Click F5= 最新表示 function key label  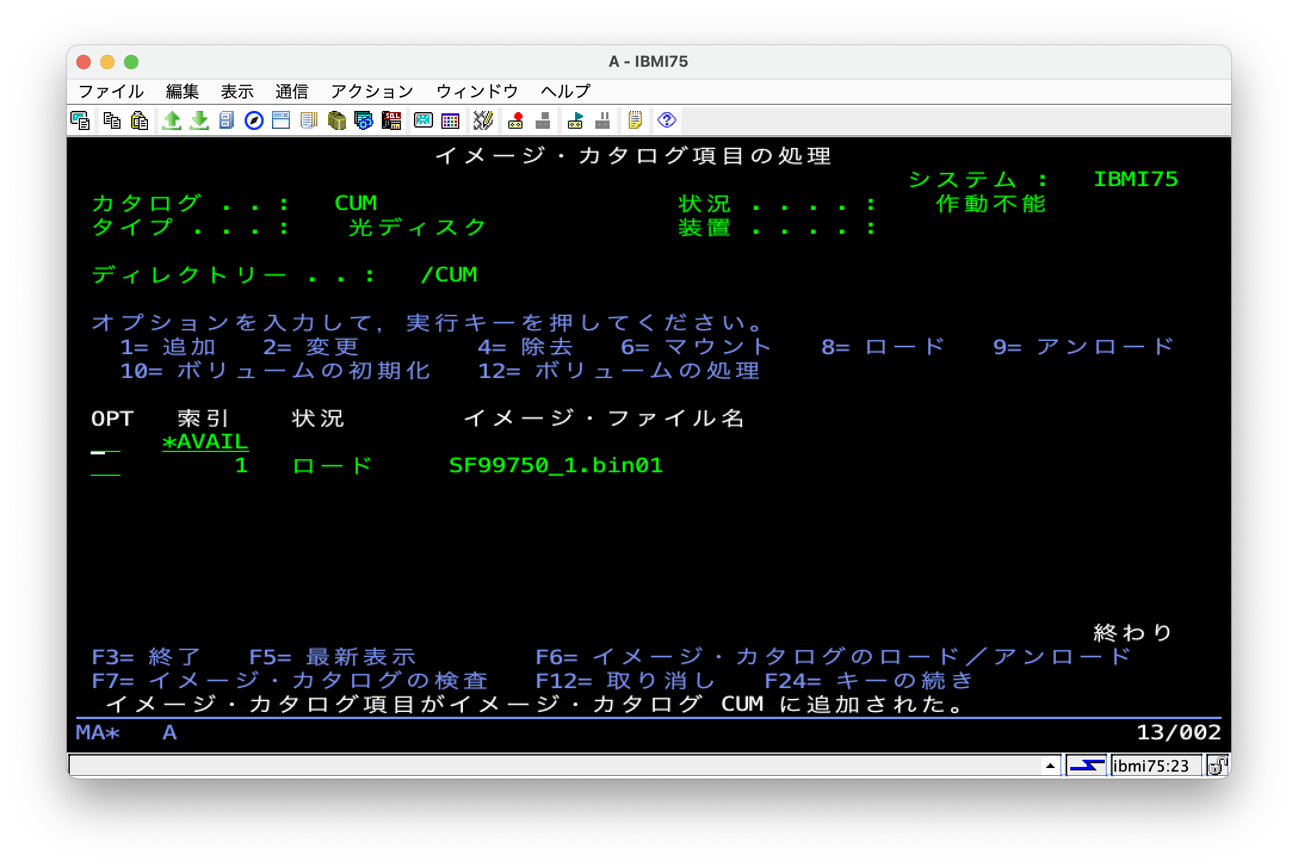[x=332, y=657]
